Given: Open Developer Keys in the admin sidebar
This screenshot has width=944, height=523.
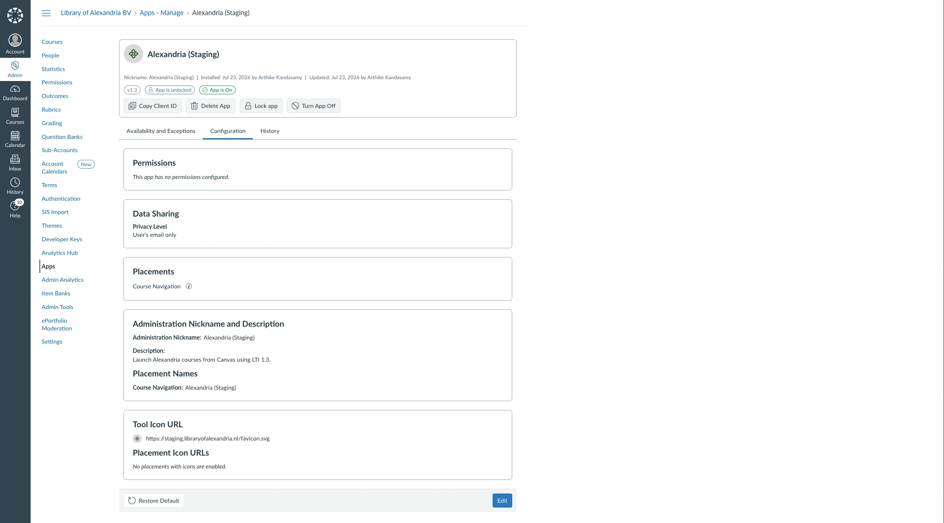Looking at the screenshot, I should point(62,239).
